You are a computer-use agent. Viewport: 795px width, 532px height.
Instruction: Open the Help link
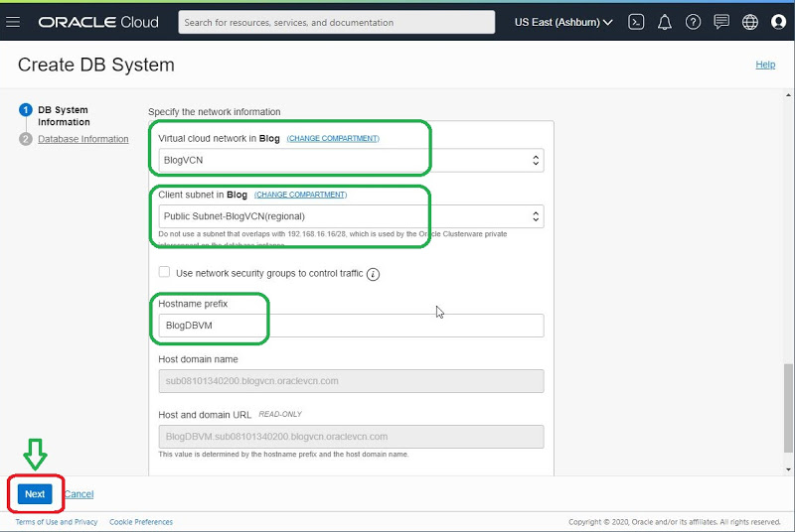[765, 65]
